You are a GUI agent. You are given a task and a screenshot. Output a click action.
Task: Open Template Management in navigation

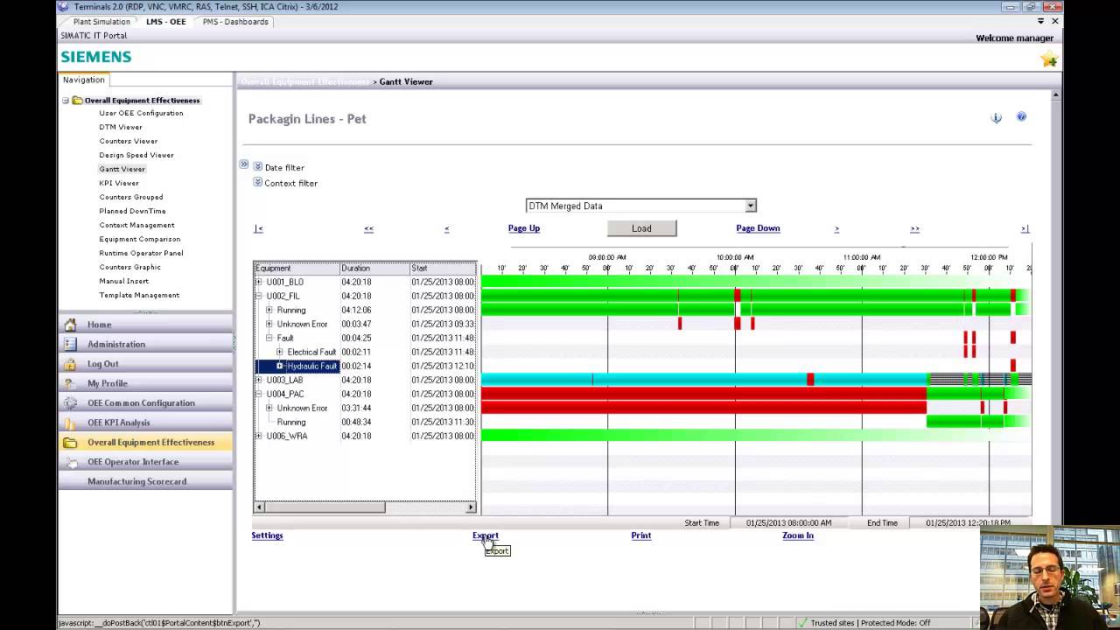tap(139, 295)
